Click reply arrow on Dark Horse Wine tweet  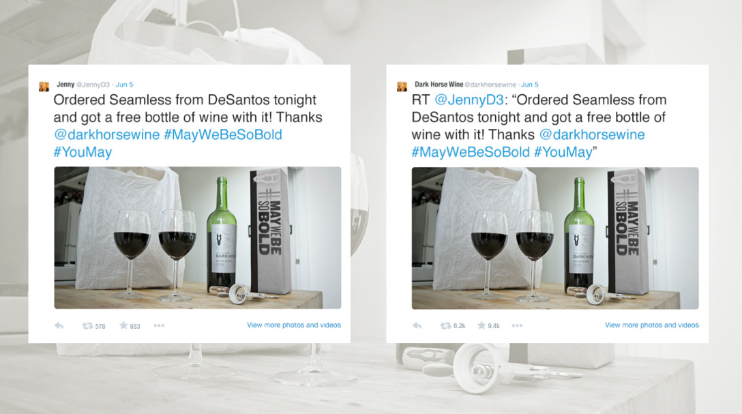[x=417, y=325]
